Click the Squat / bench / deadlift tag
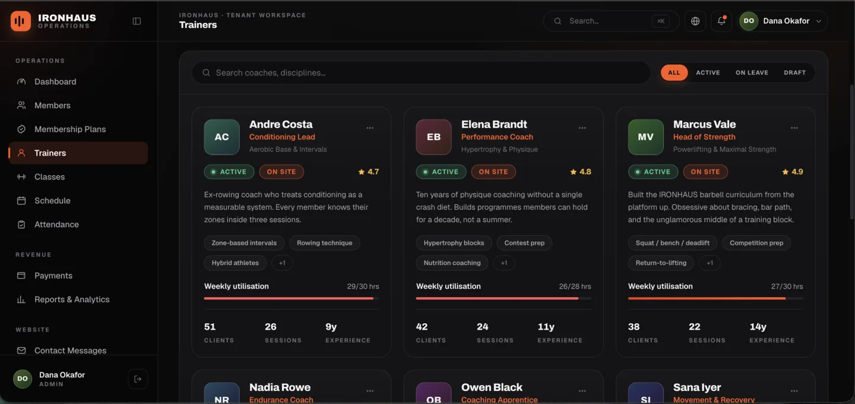 click(672, 243)
